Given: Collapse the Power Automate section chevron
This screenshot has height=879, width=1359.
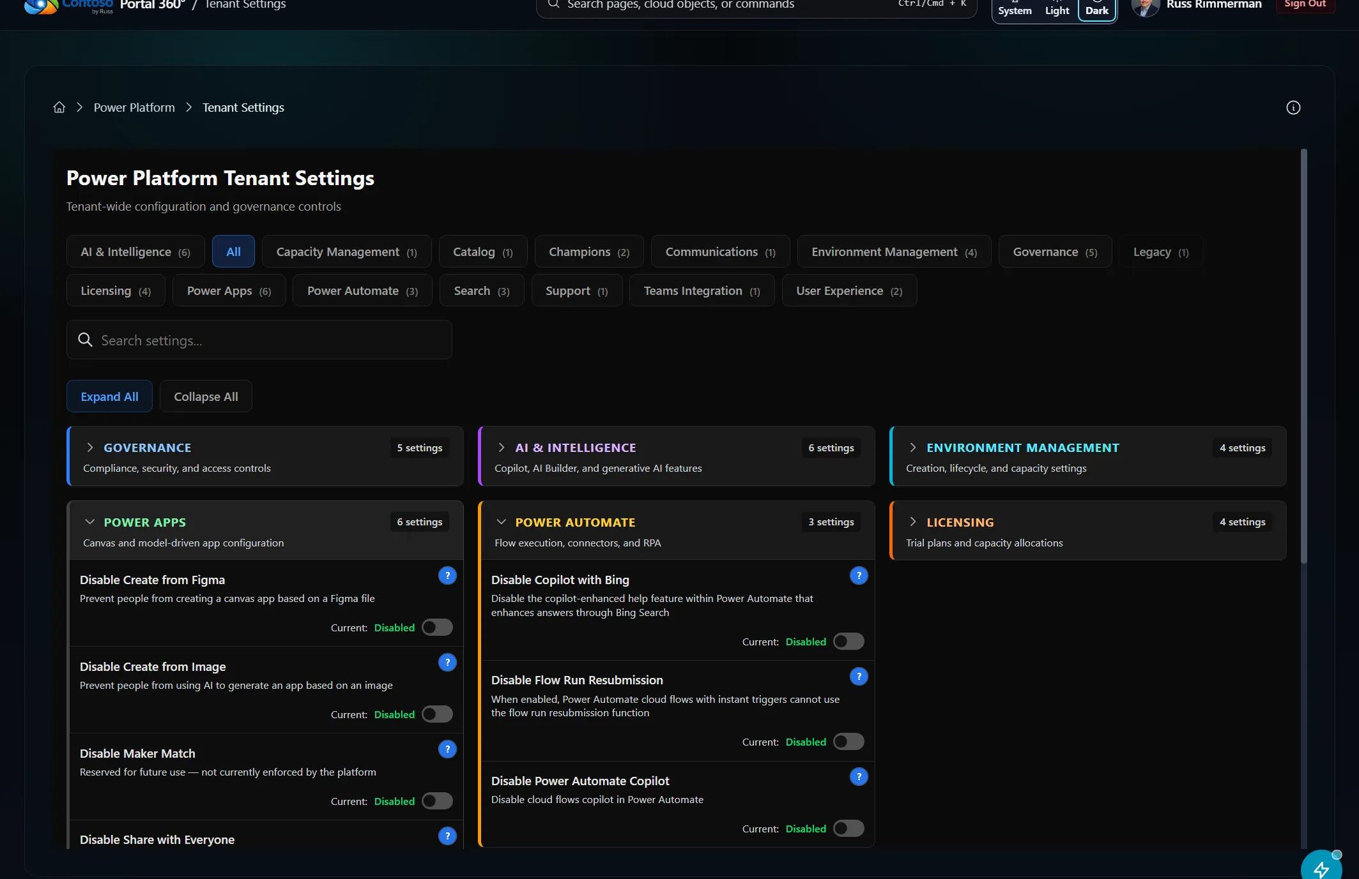Looking at the screenshot, I should 502,522.
